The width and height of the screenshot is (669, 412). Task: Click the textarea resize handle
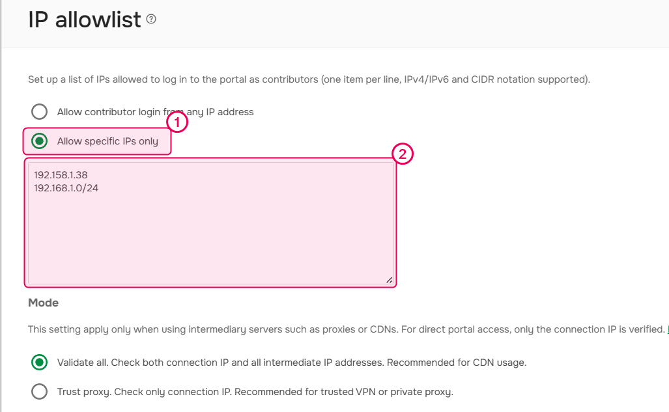(389, 280)
